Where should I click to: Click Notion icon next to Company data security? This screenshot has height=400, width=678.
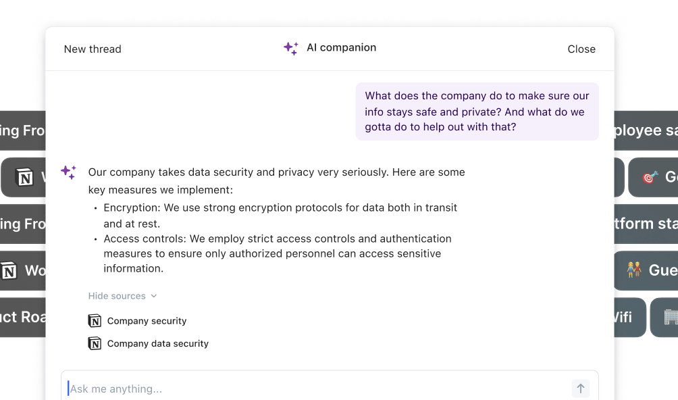[x=95, y=343]
